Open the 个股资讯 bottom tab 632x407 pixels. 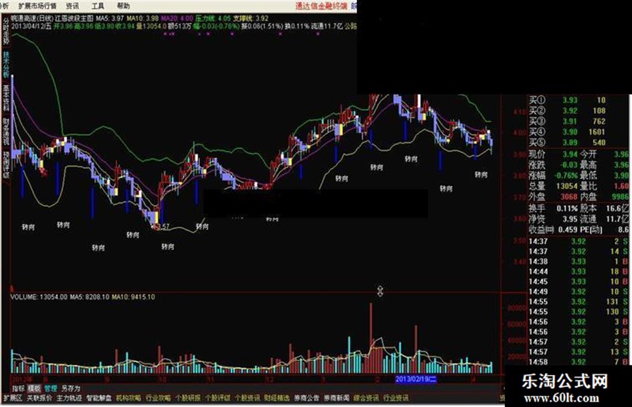247,398
